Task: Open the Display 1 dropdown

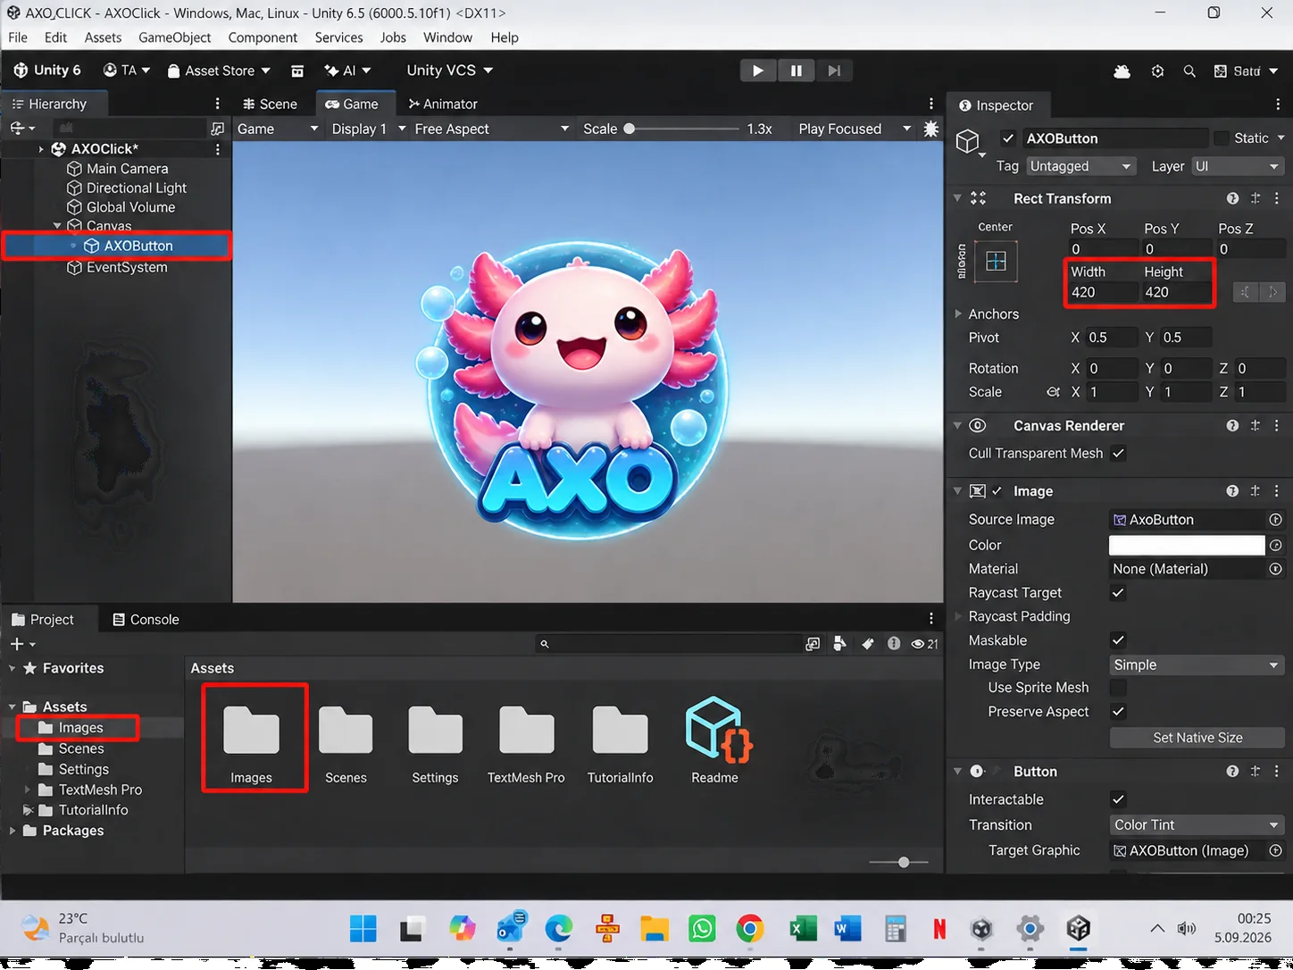Action: [368, 129]
